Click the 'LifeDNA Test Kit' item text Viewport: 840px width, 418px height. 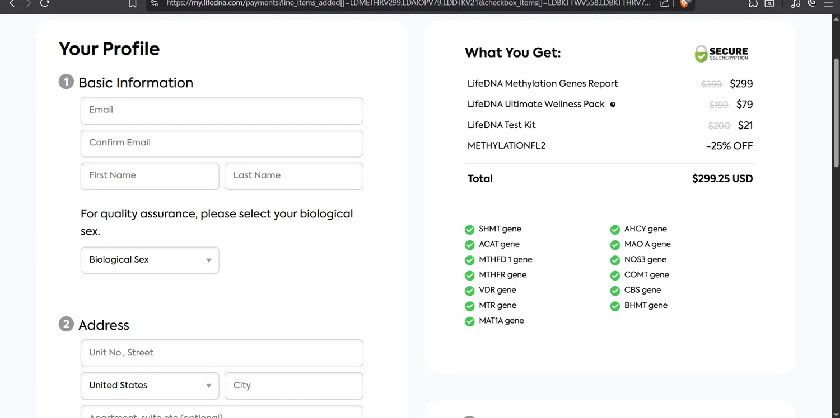point(502,125)
